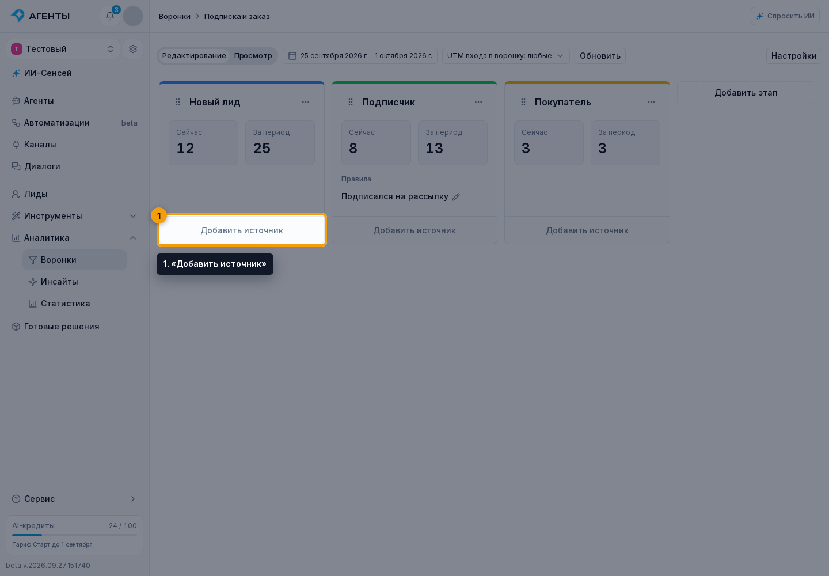Add source to Новый лид stage
The width and height of the screenshot is (829, 576).
point(242,230)
